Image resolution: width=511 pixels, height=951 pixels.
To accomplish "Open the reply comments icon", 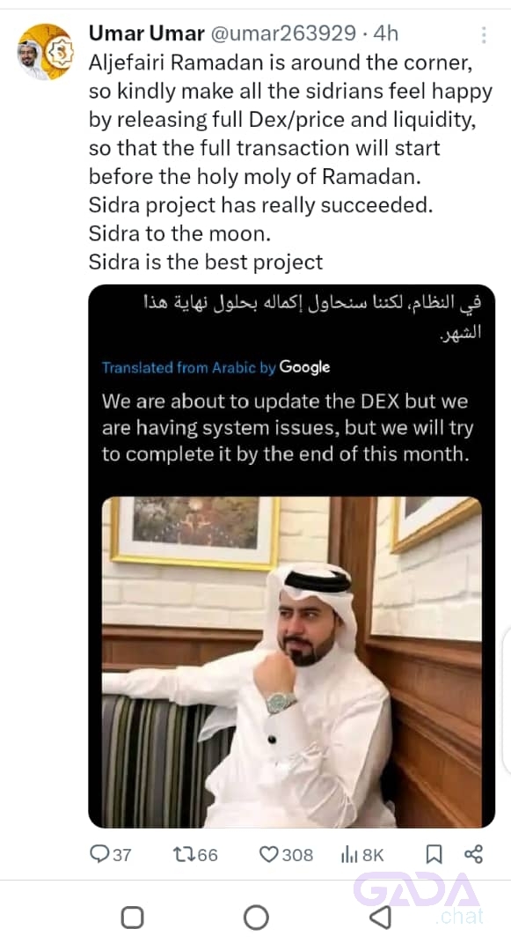I will [99, 854].
